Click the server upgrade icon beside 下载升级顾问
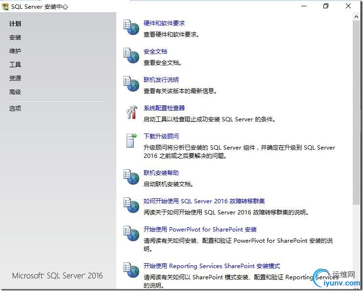This screenshot has height=291, width=363. point(131,140)
